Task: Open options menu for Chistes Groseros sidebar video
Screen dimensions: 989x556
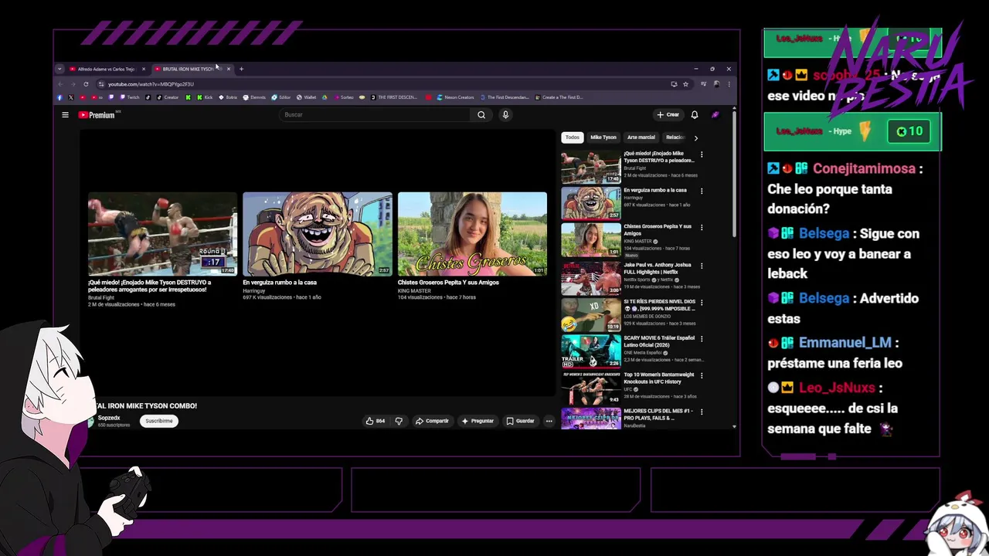Action: (x=702, y=227)
